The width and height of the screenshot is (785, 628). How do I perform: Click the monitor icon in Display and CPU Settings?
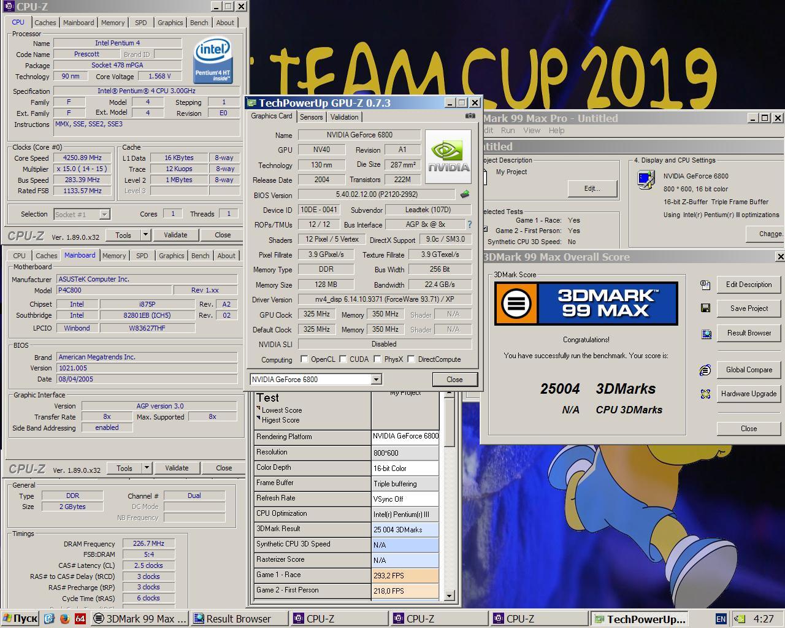pyautogui.click(x=646, y=180)
